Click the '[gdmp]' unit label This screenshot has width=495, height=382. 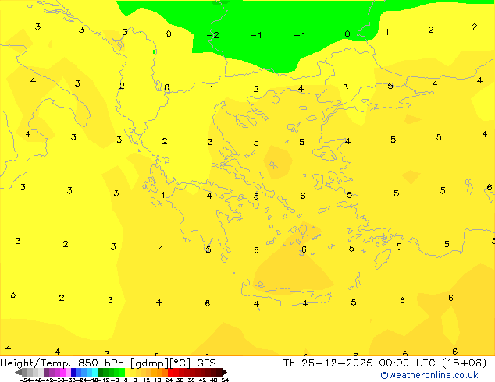click(x=150, y=363)
